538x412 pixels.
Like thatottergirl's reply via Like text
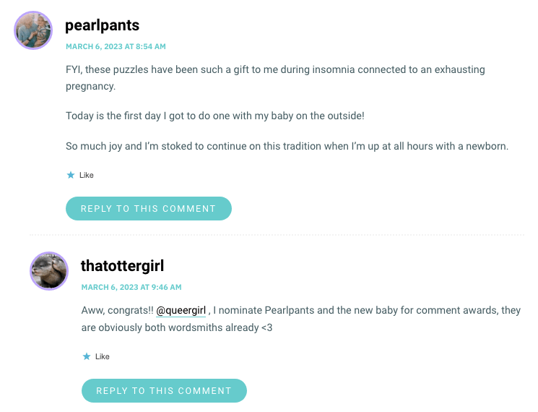pos(103,356)
